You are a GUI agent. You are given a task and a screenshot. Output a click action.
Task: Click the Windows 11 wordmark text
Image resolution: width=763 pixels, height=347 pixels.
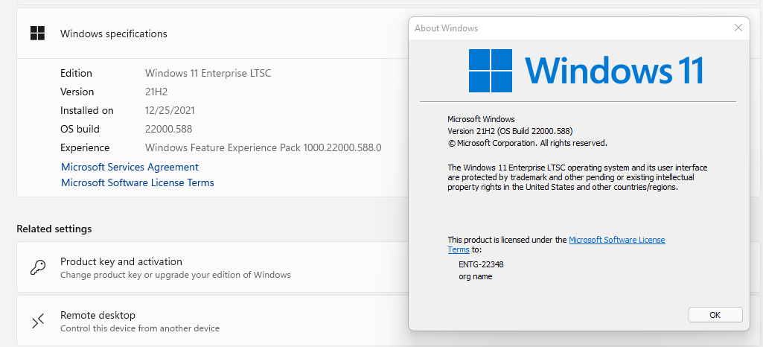(x=614, y=71)
